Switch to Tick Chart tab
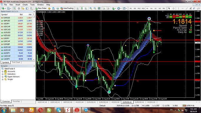The width and height of the screenshot is (201, 113). (16, 62)
